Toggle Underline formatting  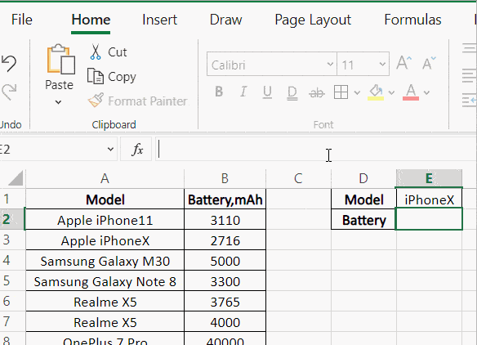click(x=267, y=92)
